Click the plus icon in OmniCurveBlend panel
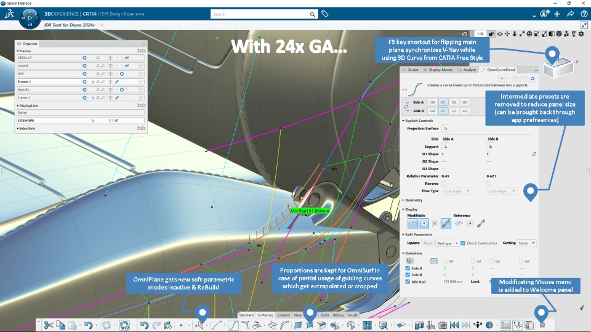This screenshot has width=591, height=332. pyautogui.click(x=502, y=78)
